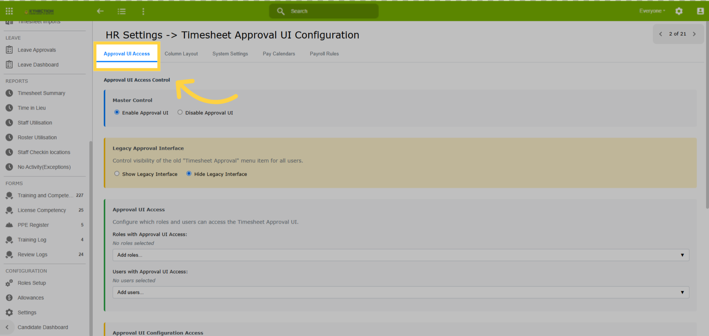The height and width of the screenshot is (336, 709).
Task: Open the Everyone audience dropdown
Action: tap(652, 11)
